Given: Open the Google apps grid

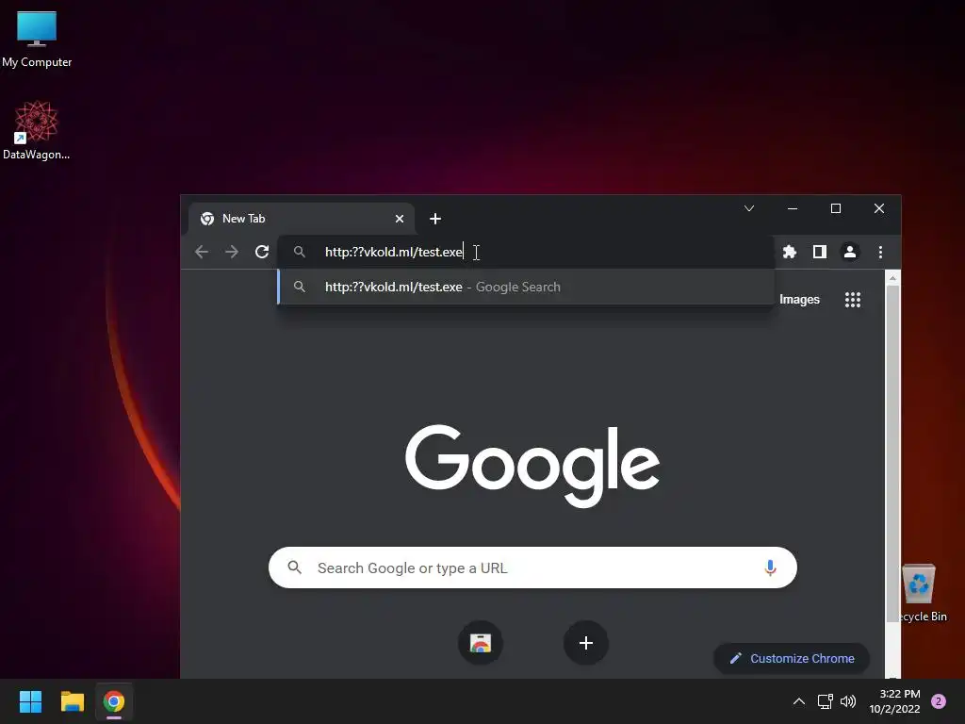Looking at the screenshot, I should (853, 300).
